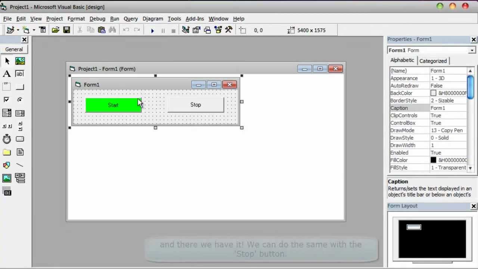Select the PictureBox control tool
This screenshot has width=478, height=269.
pos(20,61)
